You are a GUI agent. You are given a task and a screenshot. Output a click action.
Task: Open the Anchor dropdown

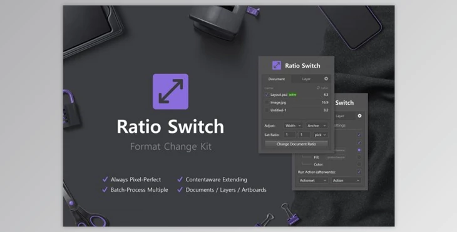point(317,125)
